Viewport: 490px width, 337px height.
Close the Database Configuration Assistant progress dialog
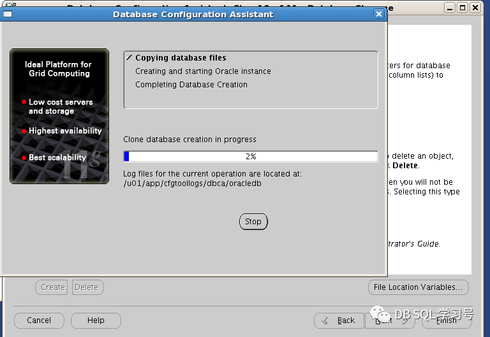(379, 14)
